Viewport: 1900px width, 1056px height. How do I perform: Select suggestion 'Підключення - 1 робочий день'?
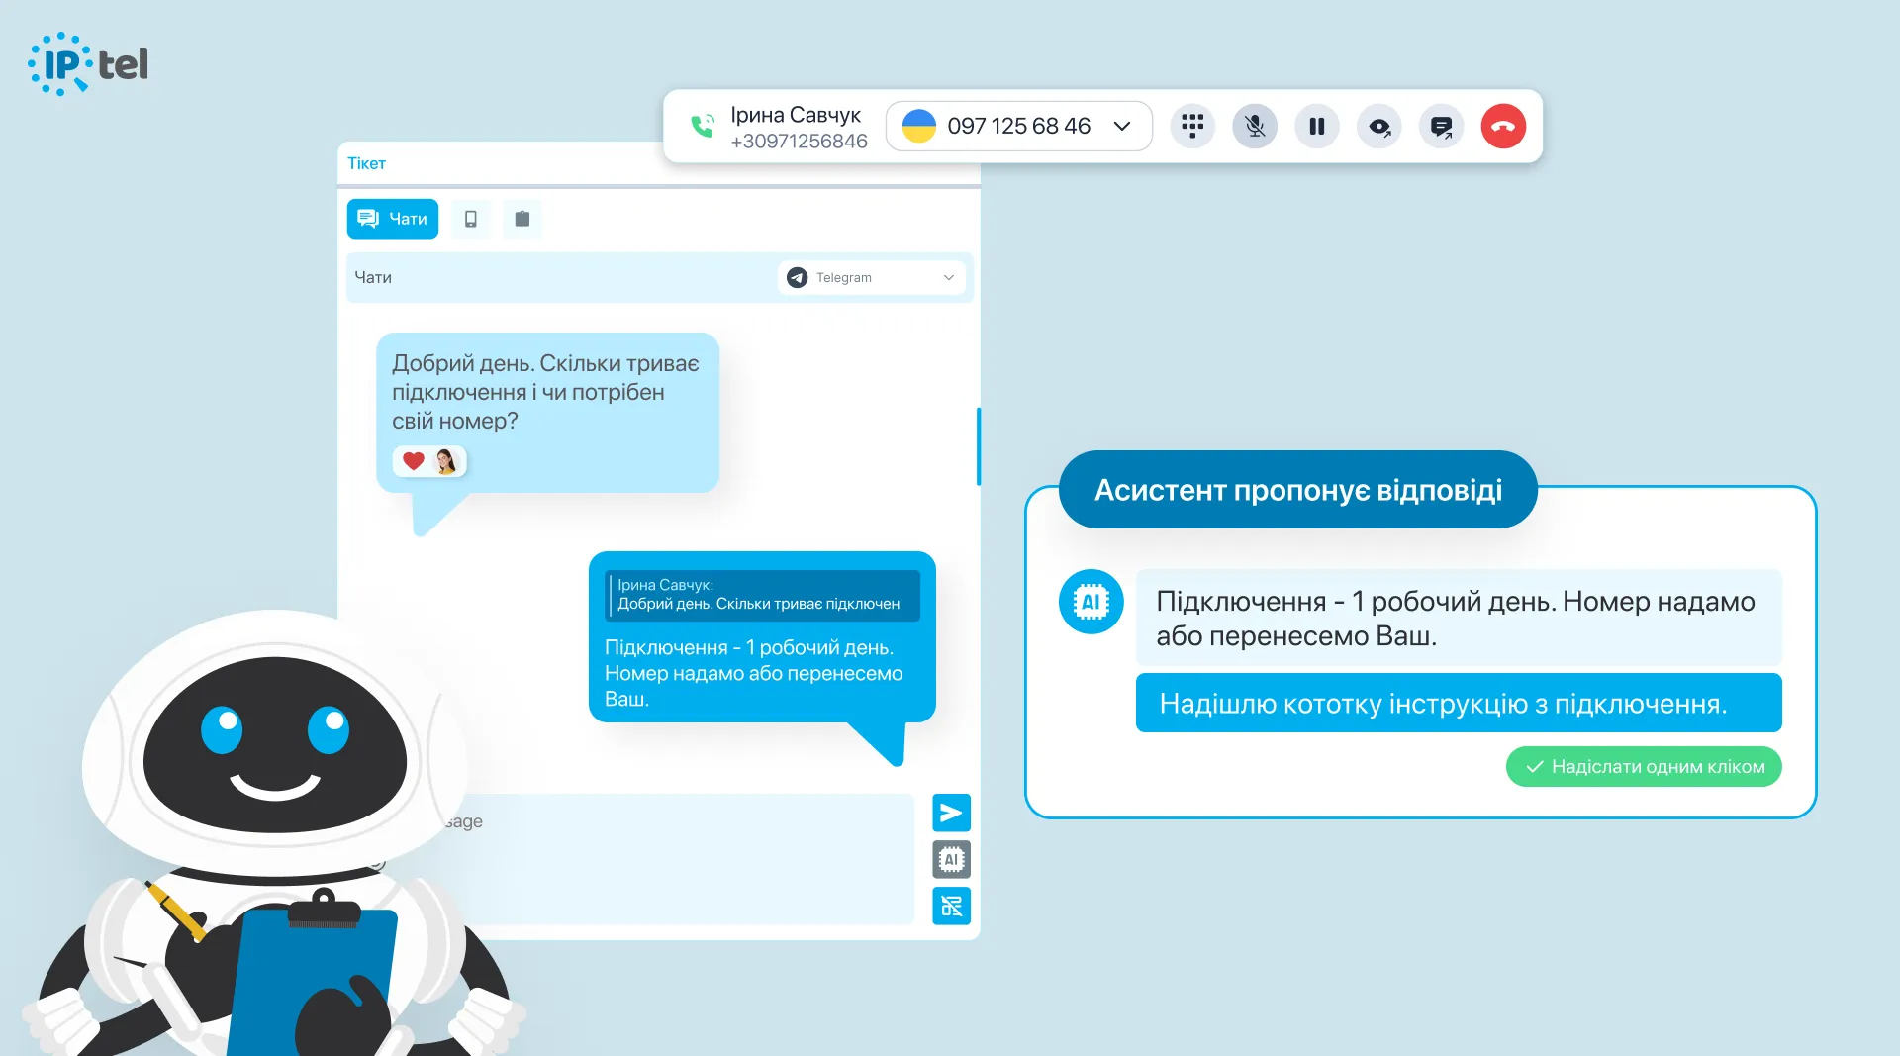1459,618
